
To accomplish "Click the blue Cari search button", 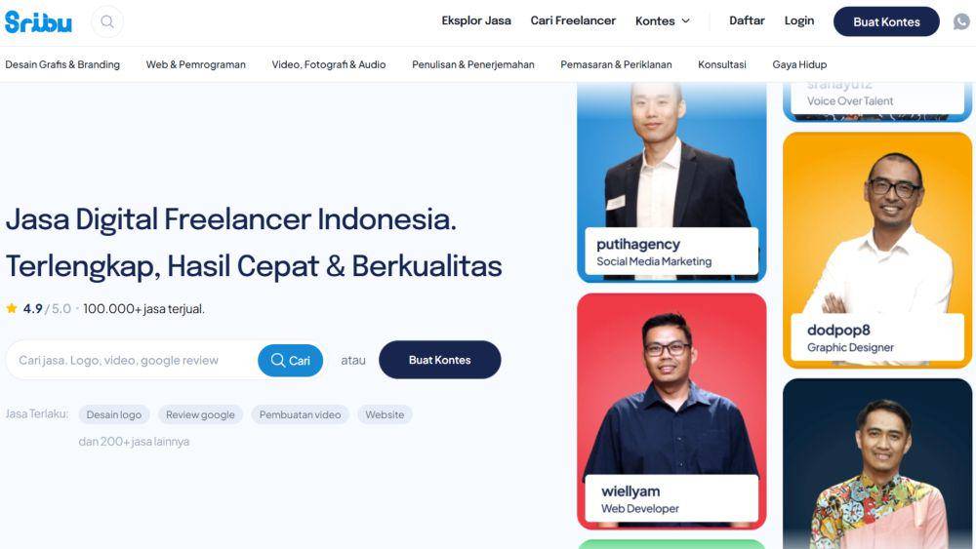I will pyautogui.click(x=291, y=361).
